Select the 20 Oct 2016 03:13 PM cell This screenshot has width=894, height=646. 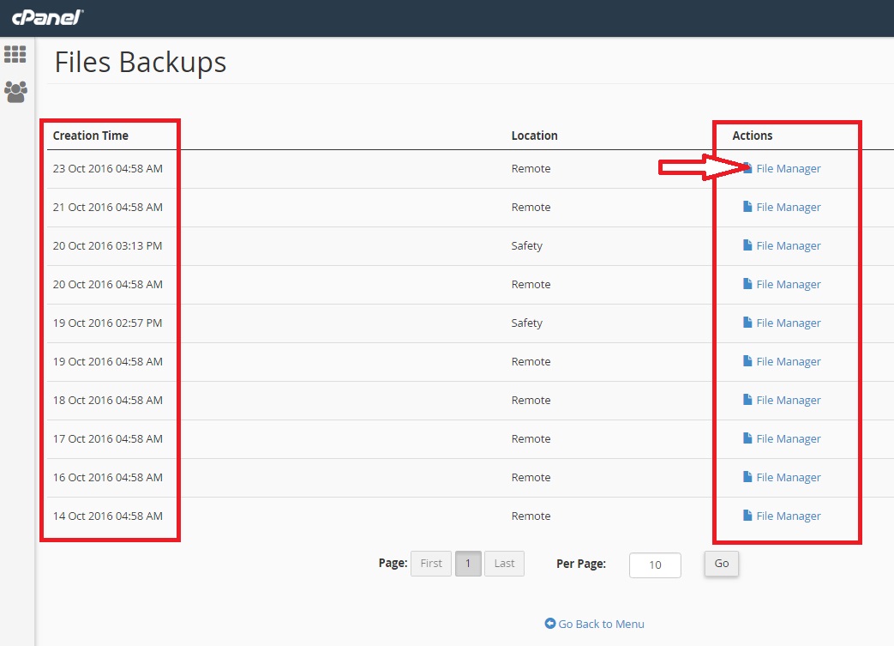coord(108,245)
